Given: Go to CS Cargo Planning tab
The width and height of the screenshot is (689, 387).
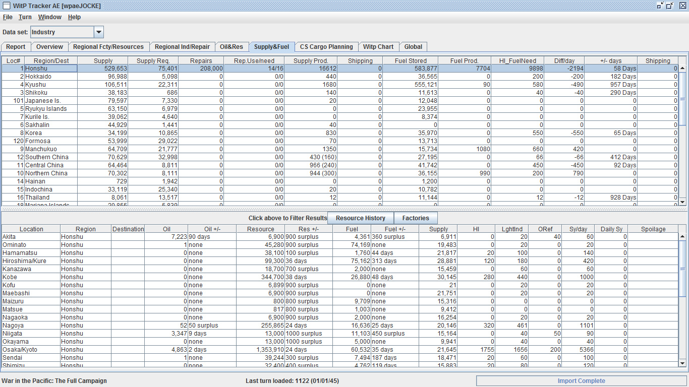Looking at the screenshot, I should [x=326, y=47].
